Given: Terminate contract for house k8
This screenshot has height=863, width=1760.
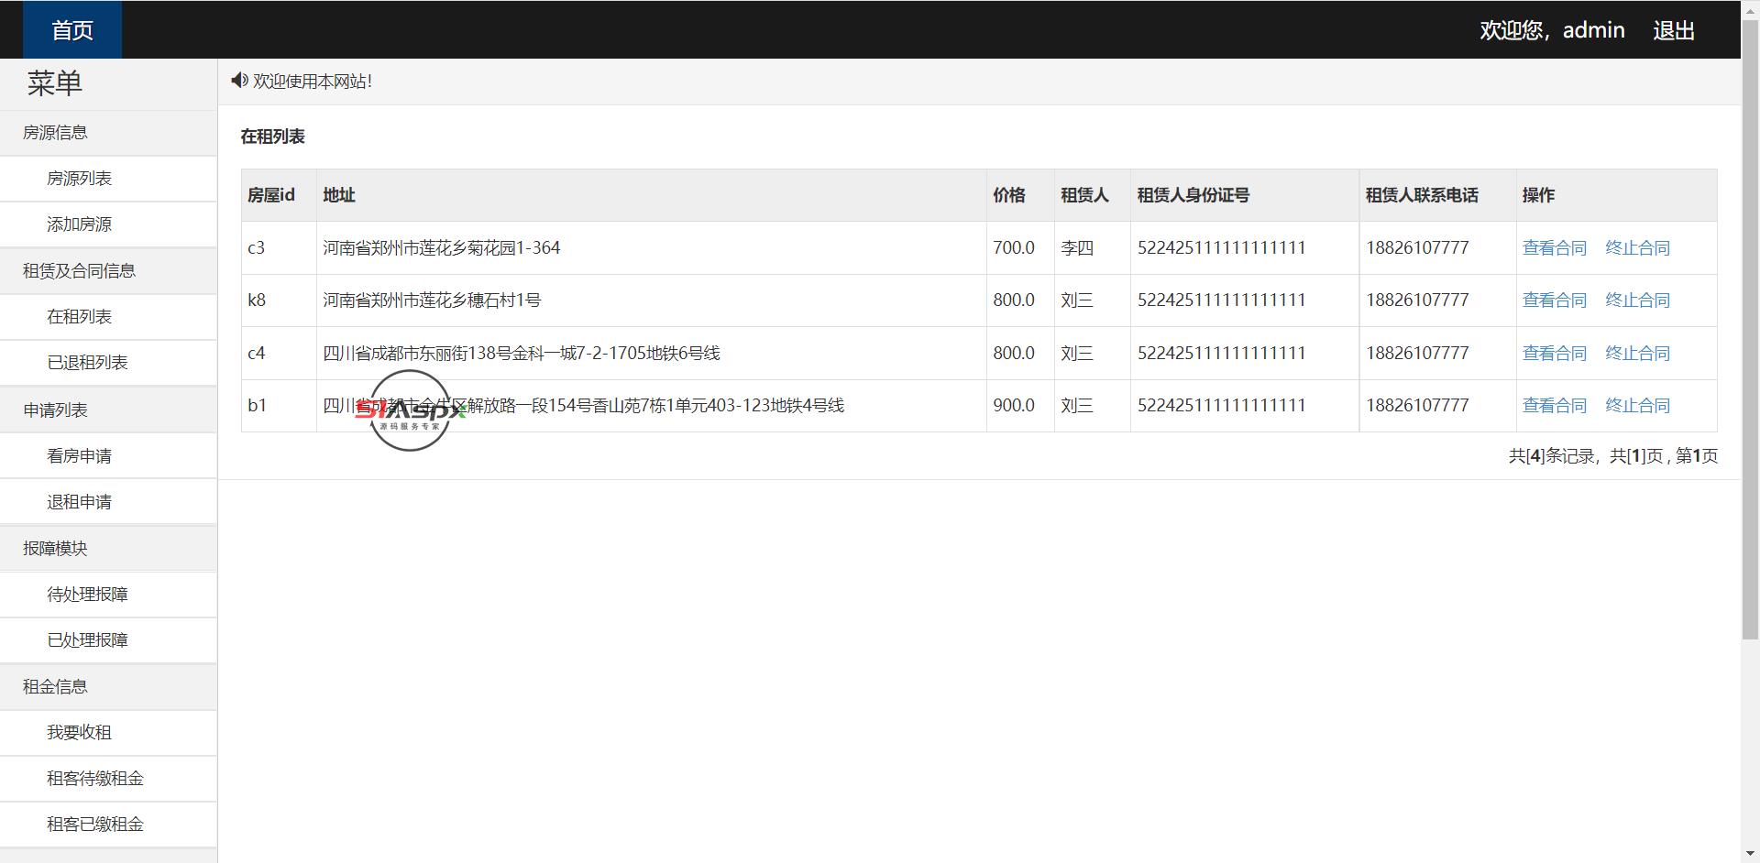Looking at the screenshot, I should pyautogui.click(x=1637, y=300).
